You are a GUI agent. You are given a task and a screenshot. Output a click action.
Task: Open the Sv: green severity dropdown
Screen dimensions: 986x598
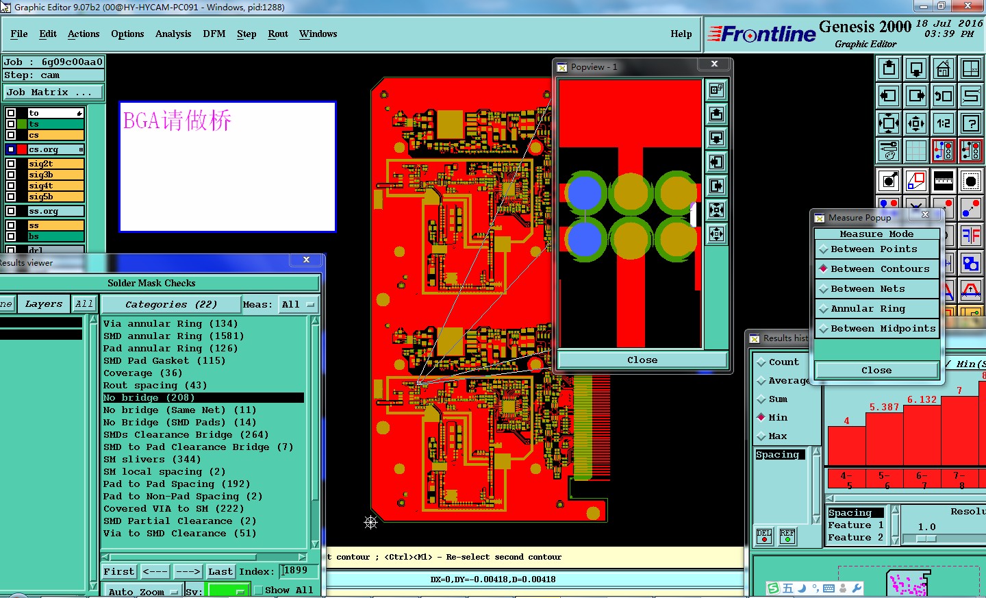point(227,591)
